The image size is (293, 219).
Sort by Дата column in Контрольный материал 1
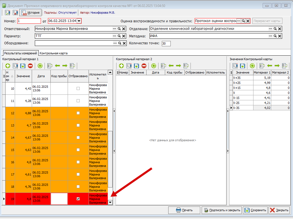[41, 76]
